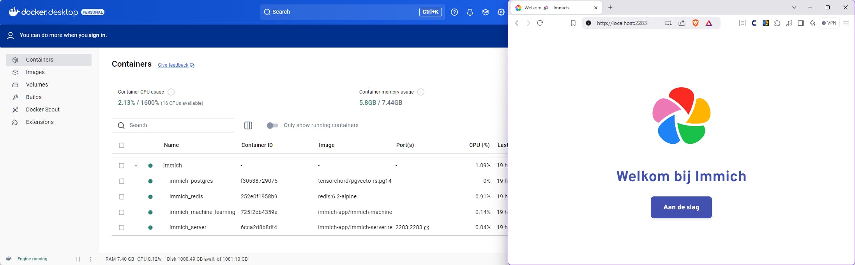Image resolution: width=855 pixels, height=265 pixels.
Task: Reload the Immich page in browser
Action: 540,23
